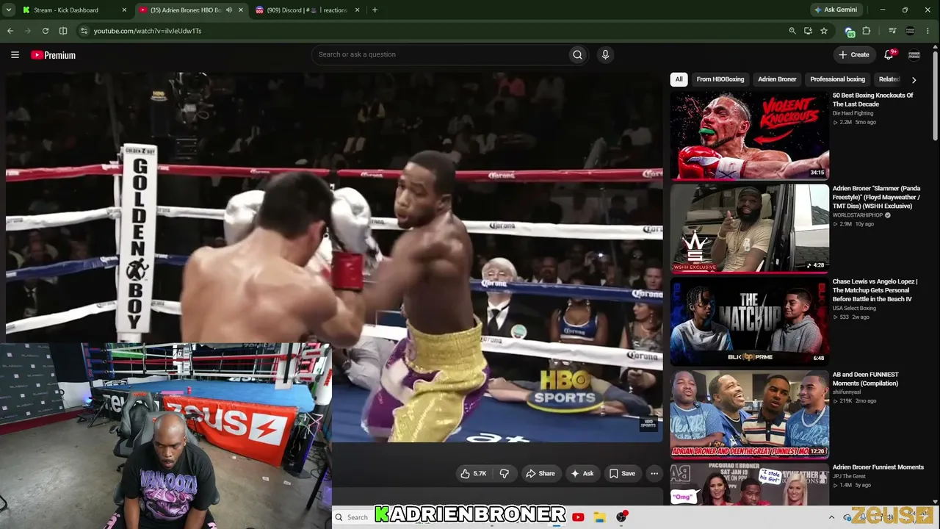Open OBS Studio from the taskbar
This screenshot has width=940, height=529.
coord(622,517)
